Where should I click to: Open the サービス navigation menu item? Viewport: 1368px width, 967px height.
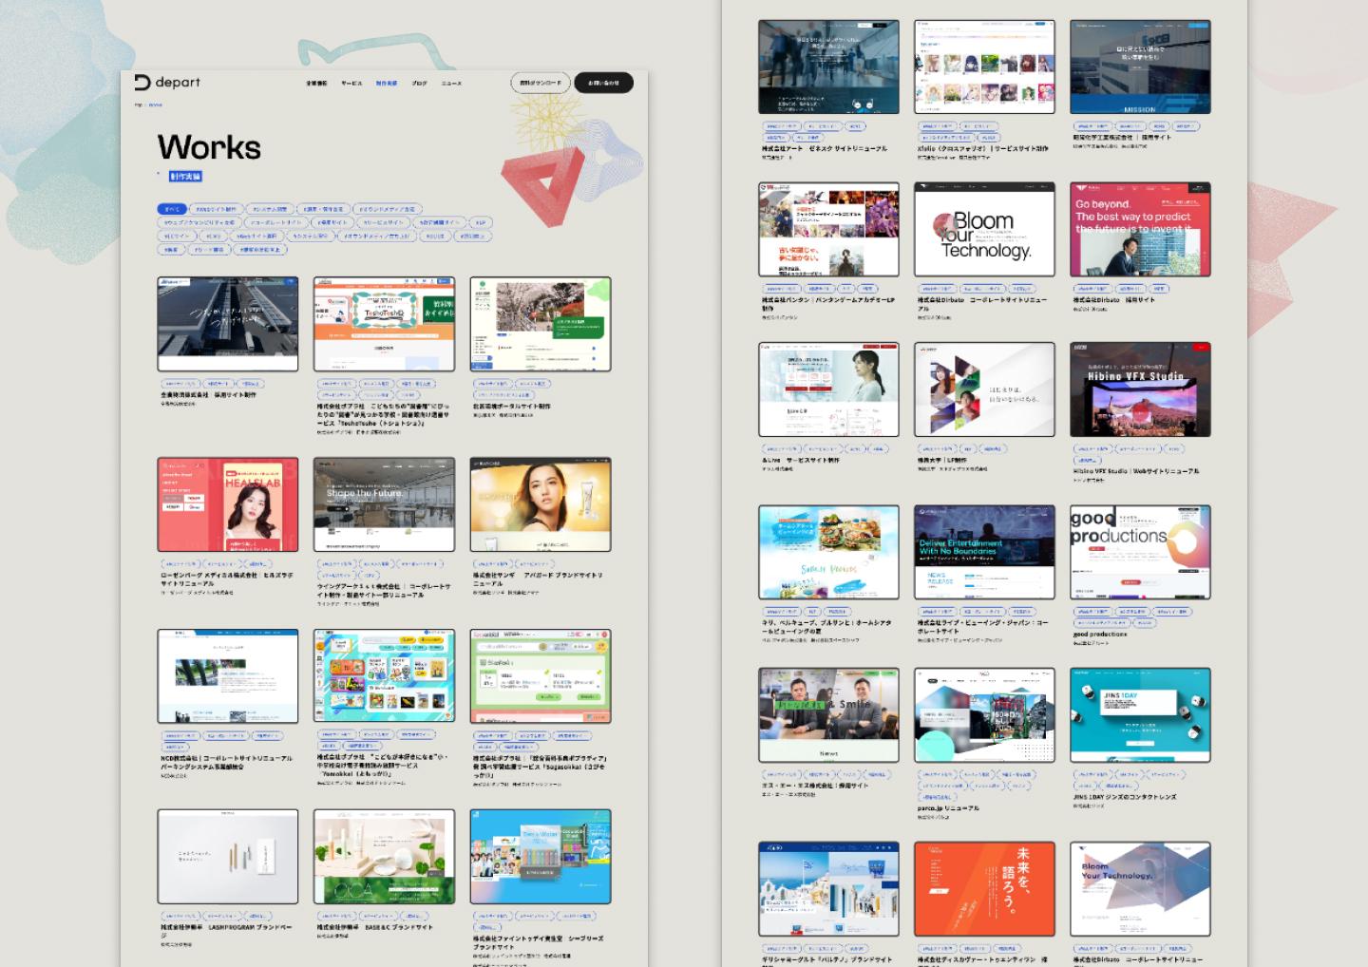point(351,84)
